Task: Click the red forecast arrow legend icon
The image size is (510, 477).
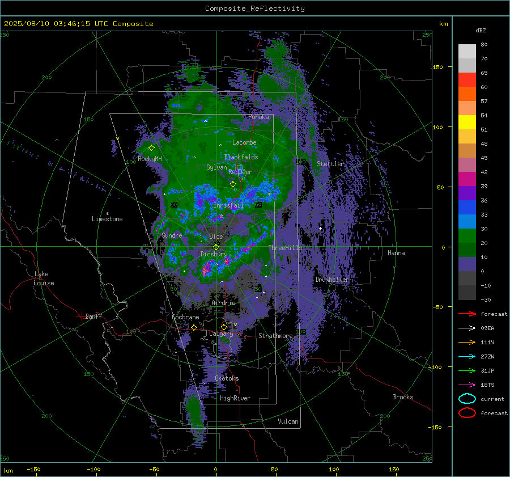Action: (467, 314)
